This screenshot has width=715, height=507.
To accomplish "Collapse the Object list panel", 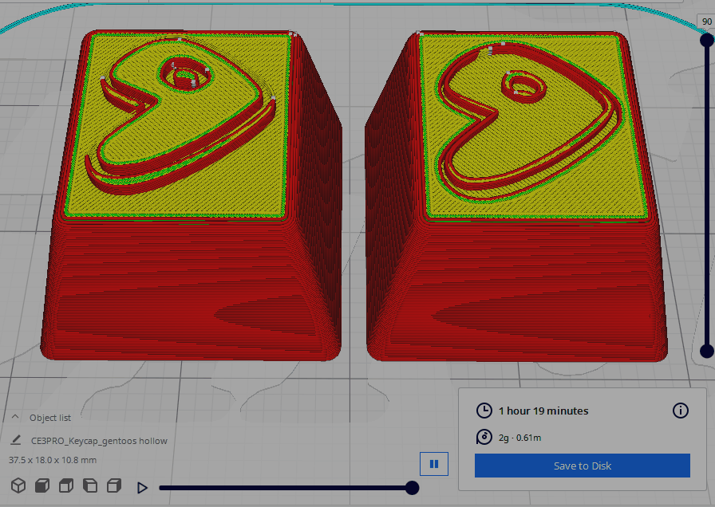I will pos(15,417).
